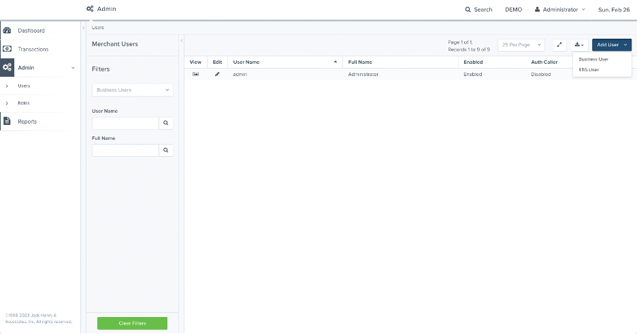The image size is (637, 334).
Task: Click the User Name search magnifier icon
Action: (x=165, y=124)
